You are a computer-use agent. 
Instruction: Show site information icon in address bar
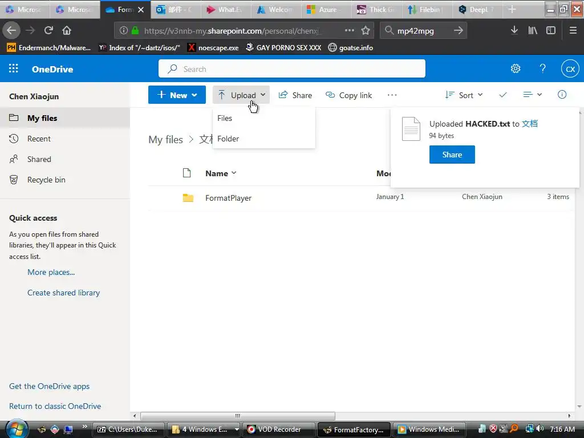pos(124,30)
